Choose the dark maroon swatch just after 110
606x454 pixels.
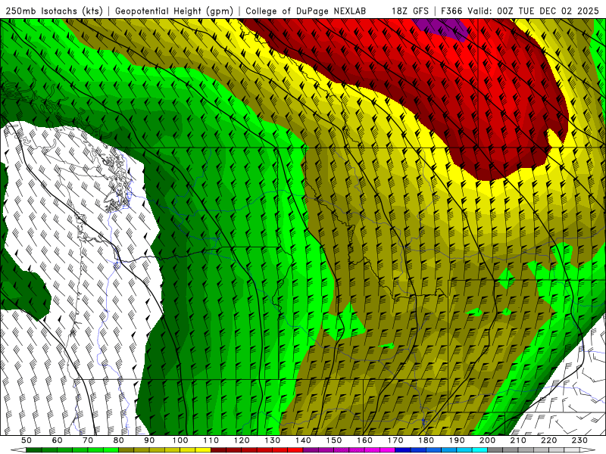[218, 450]
